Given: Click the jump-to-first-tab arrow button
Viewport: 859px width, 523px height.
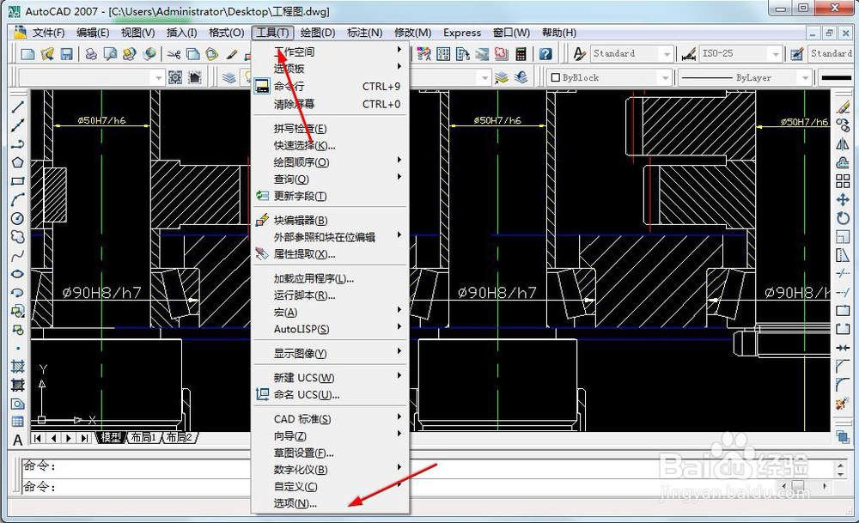Looking at the screenshot, I should (37, 438).
